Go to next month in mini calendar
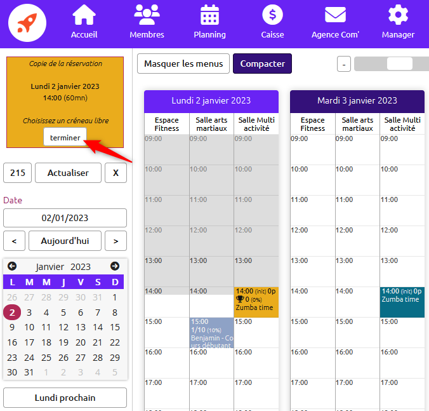This screenshot has height=411, width=429. 115,266
